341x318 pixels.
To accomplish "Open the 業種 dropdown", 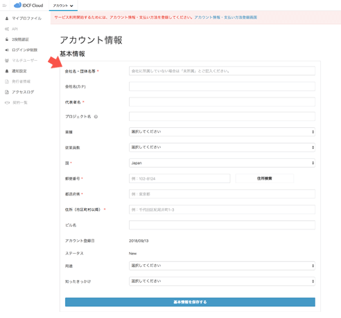I will (222, 132).
